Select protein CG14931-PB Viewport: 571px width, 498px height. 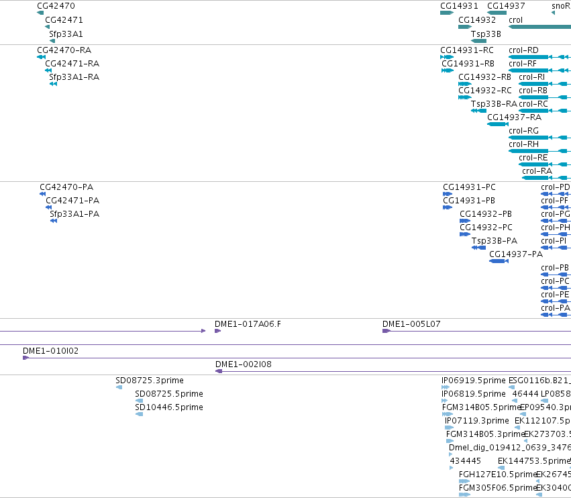[x=469, y=201]
